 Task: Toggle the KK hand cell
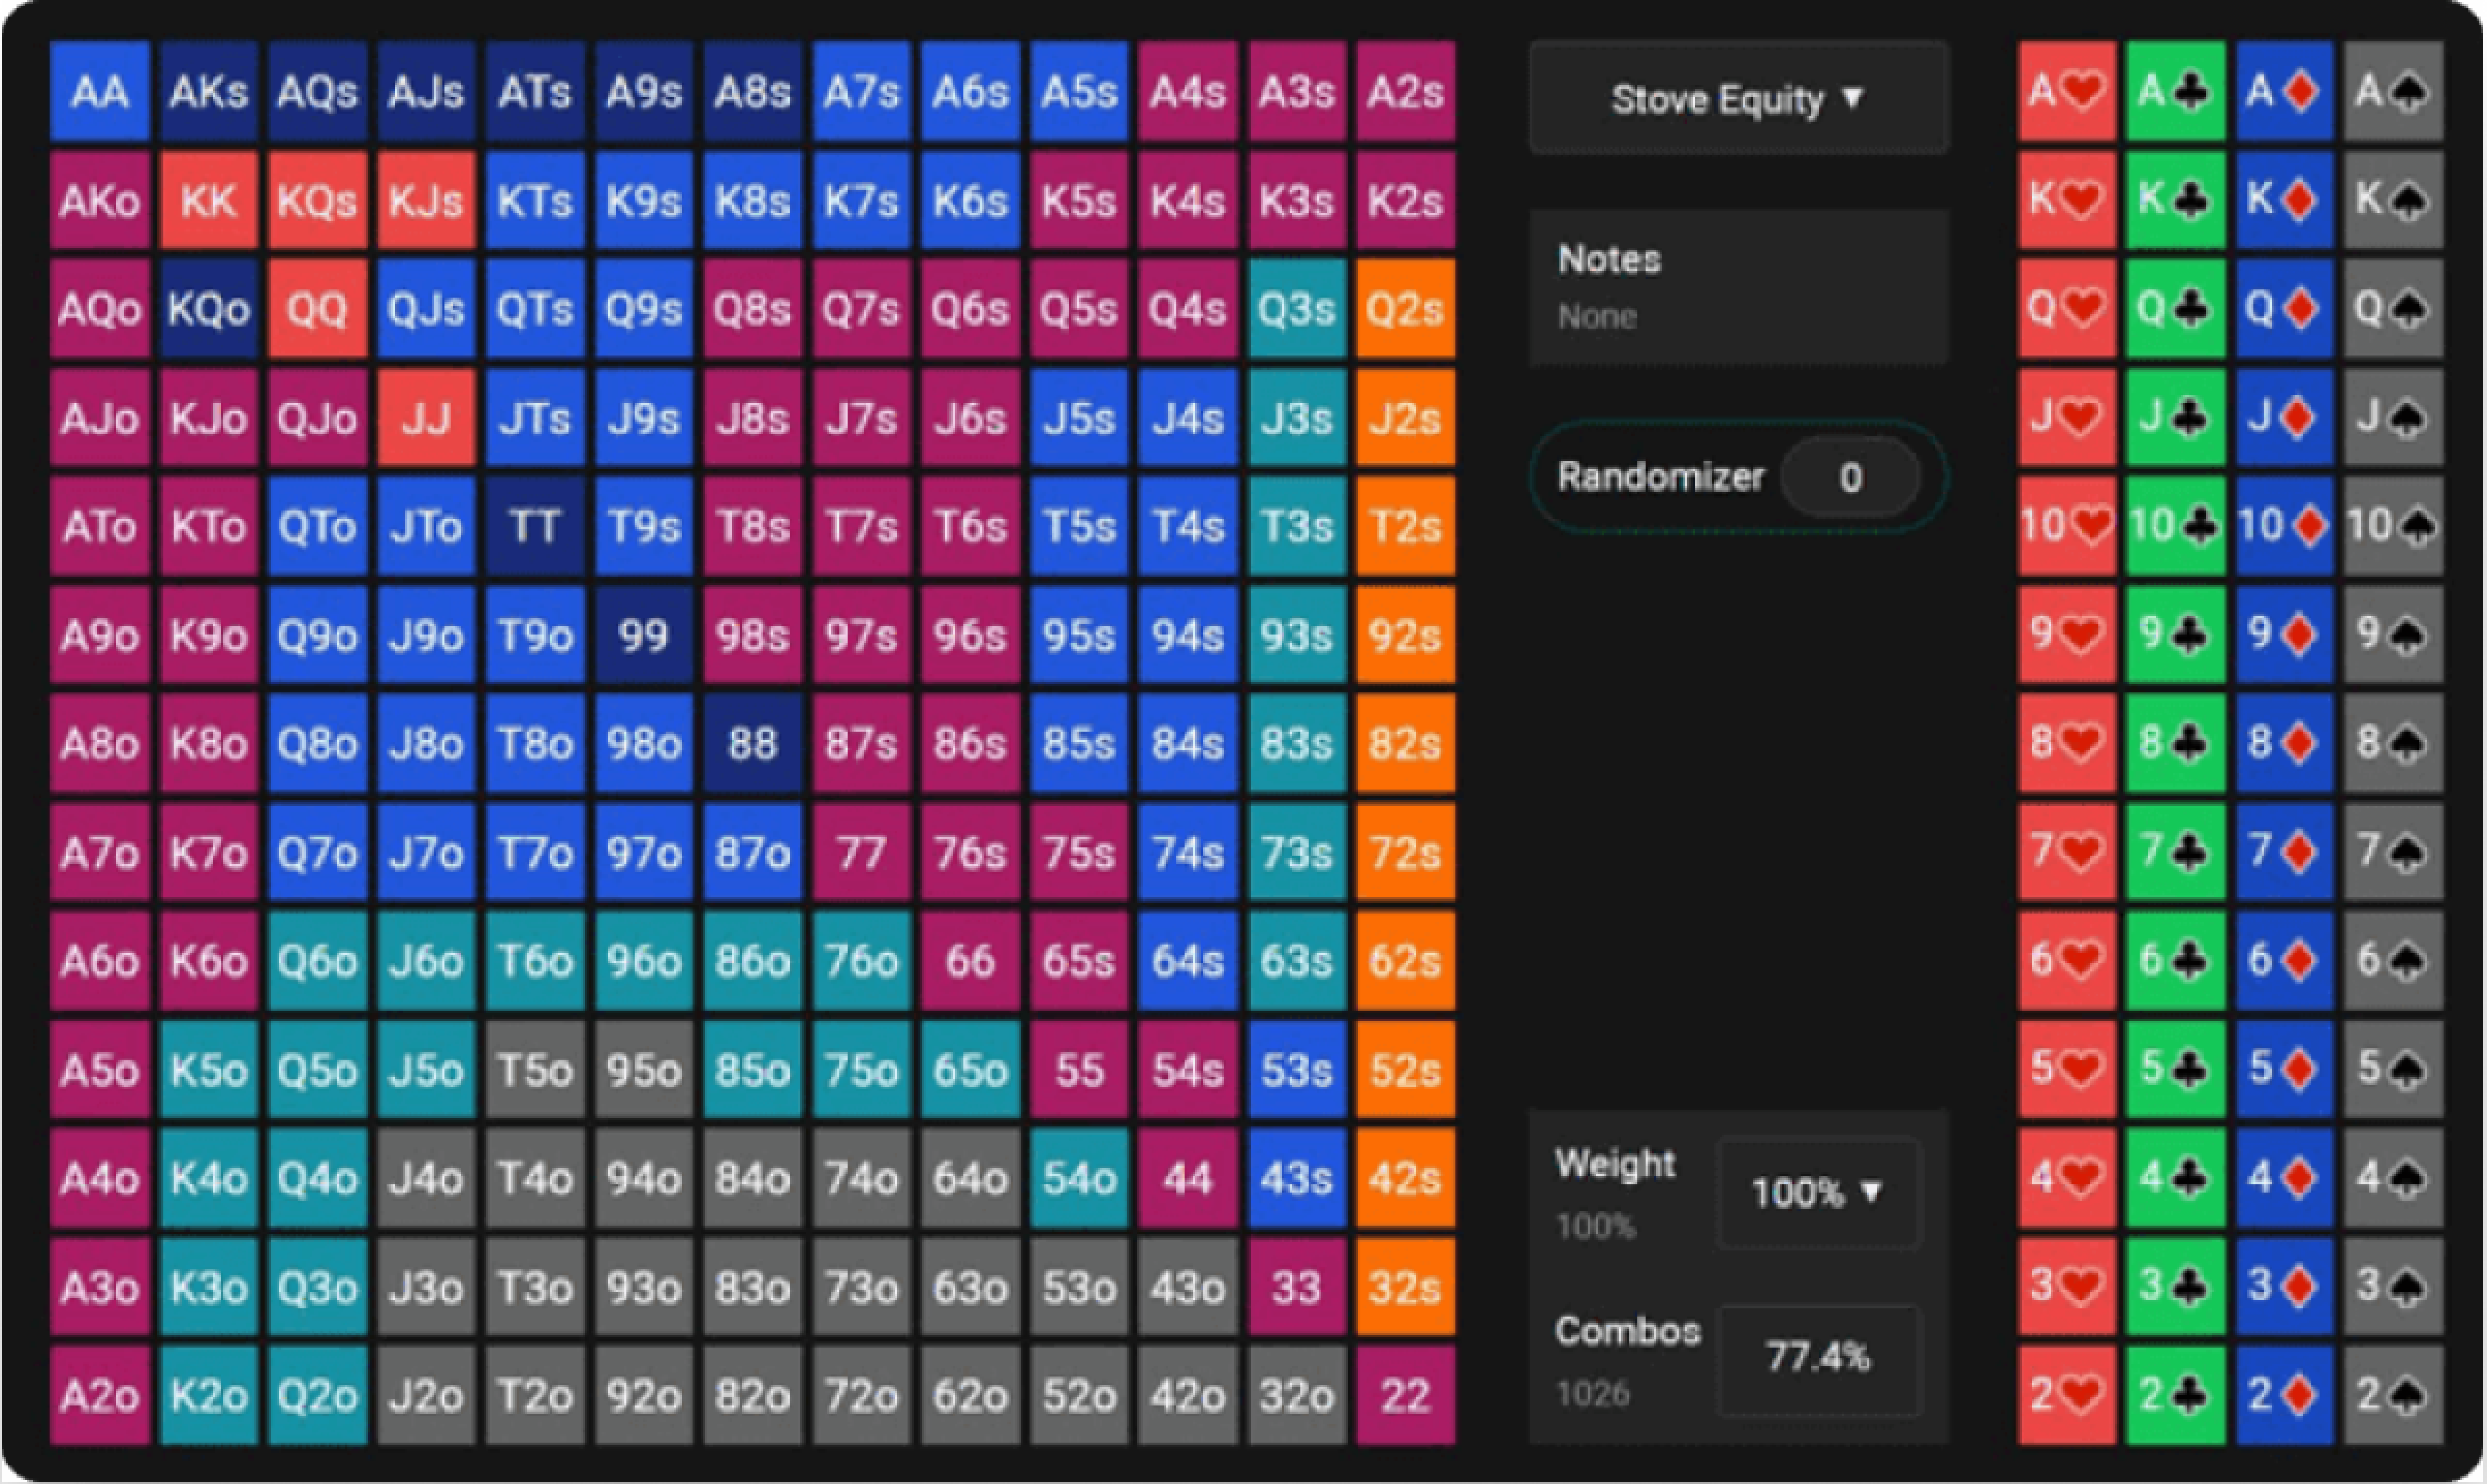coord(209,200)
